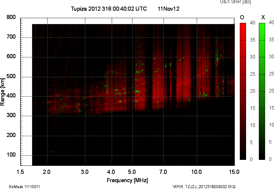Click the 10 tick on the O colorbar

pyautogui.click(x=253, y=125)
